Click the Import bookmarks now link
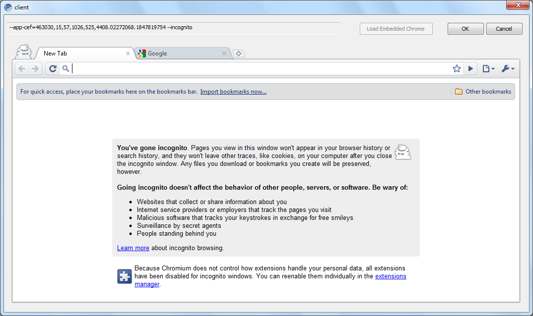This screenshot has width=533, height=316. click(x=233, y=92)
